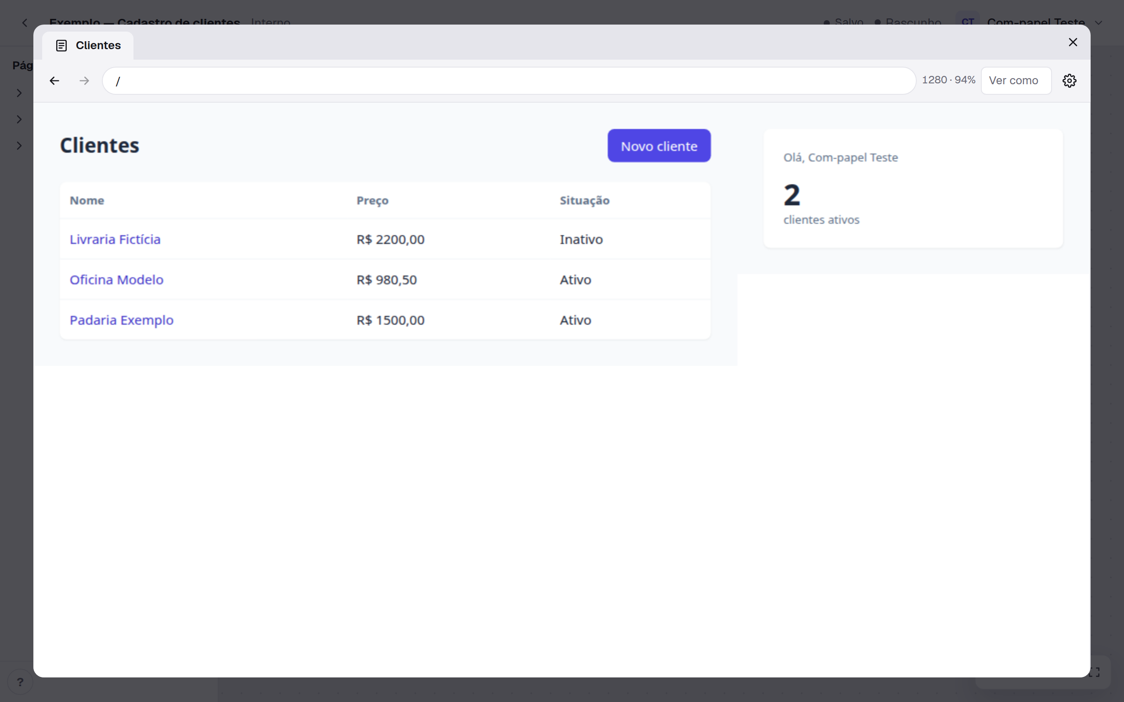Expand second sidebar tree chevron
1124x702 pixels.
click(x=19, y=119)
